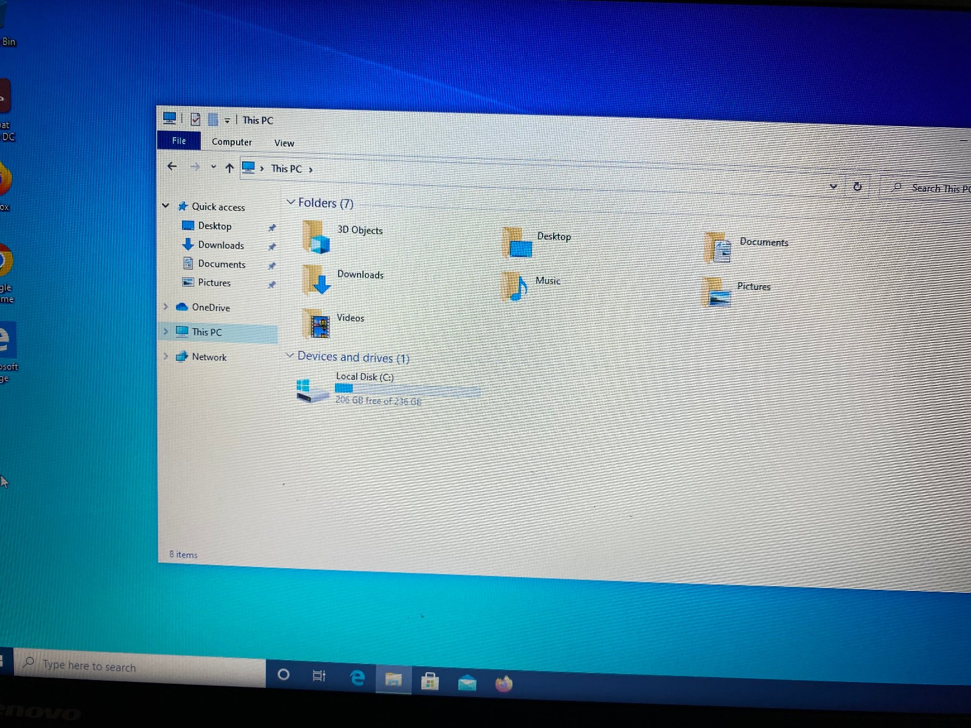Screen dimensions: 971x728
Task: Click the Back navigation arrow
Action: (172, 166)
